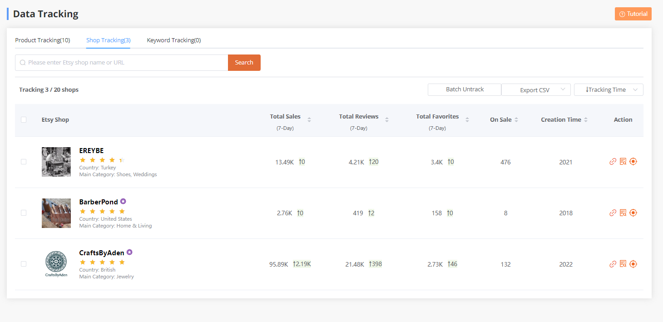Open CraftsByAden's shop link icon
The image size is (663, 322).
[x=613, y=264]
